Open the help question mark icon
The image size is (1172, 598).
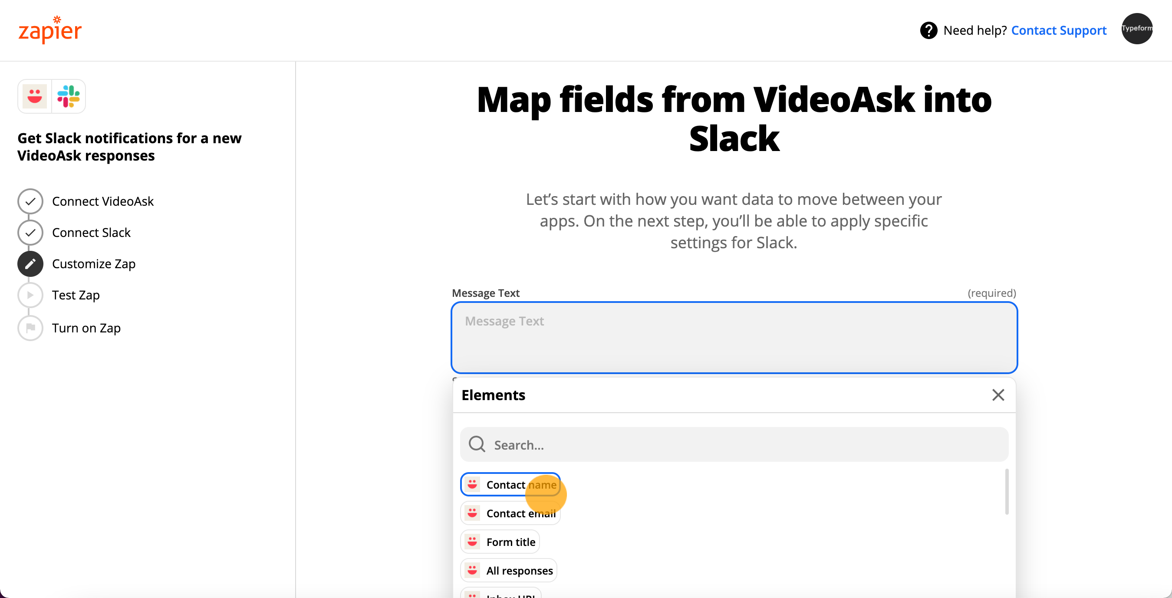pyautogui.click(x=928, y=30)
